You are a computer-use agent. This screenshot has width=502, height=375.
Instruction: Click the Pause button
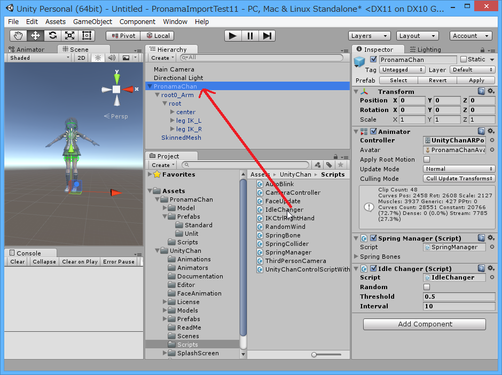pos(250,36)
